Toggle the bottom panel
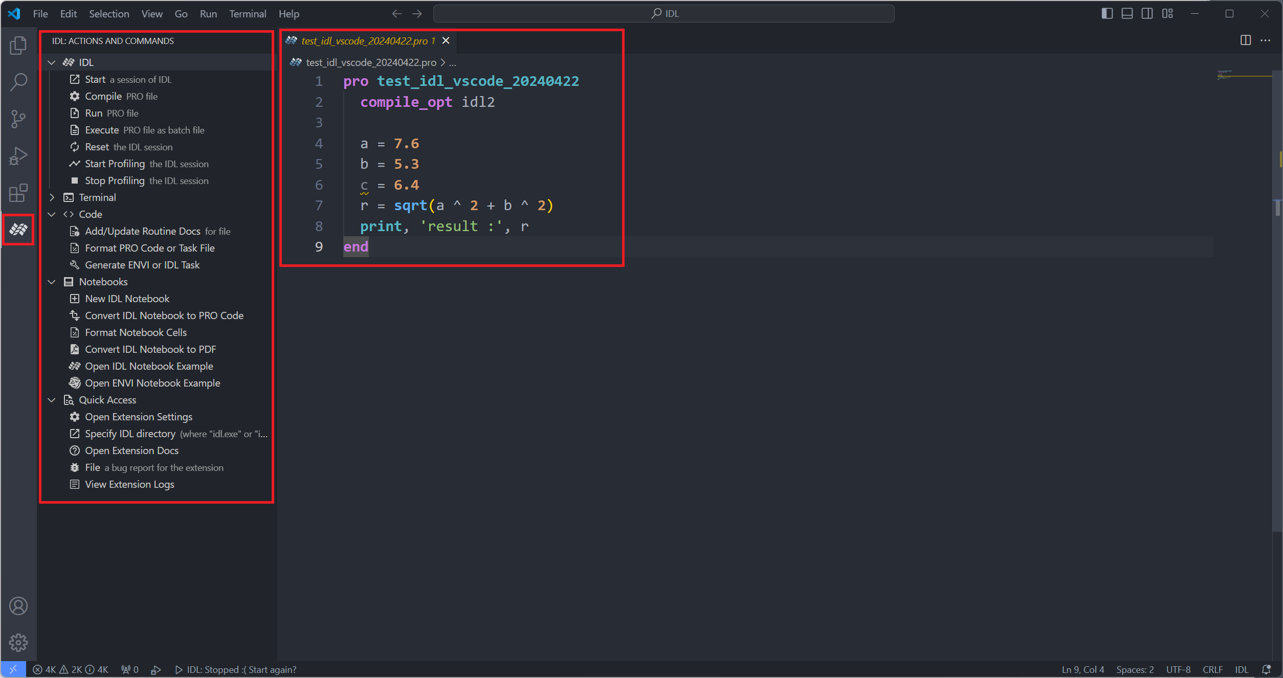1283x678 pixels. pos(1127,14)
